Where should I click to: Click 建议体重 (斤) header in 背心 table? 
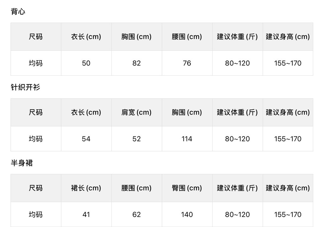click(237, 37)
